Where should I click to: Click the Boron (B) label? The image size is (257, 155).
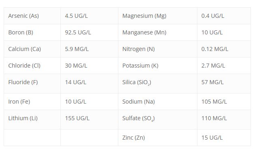(x=21, y=32)
